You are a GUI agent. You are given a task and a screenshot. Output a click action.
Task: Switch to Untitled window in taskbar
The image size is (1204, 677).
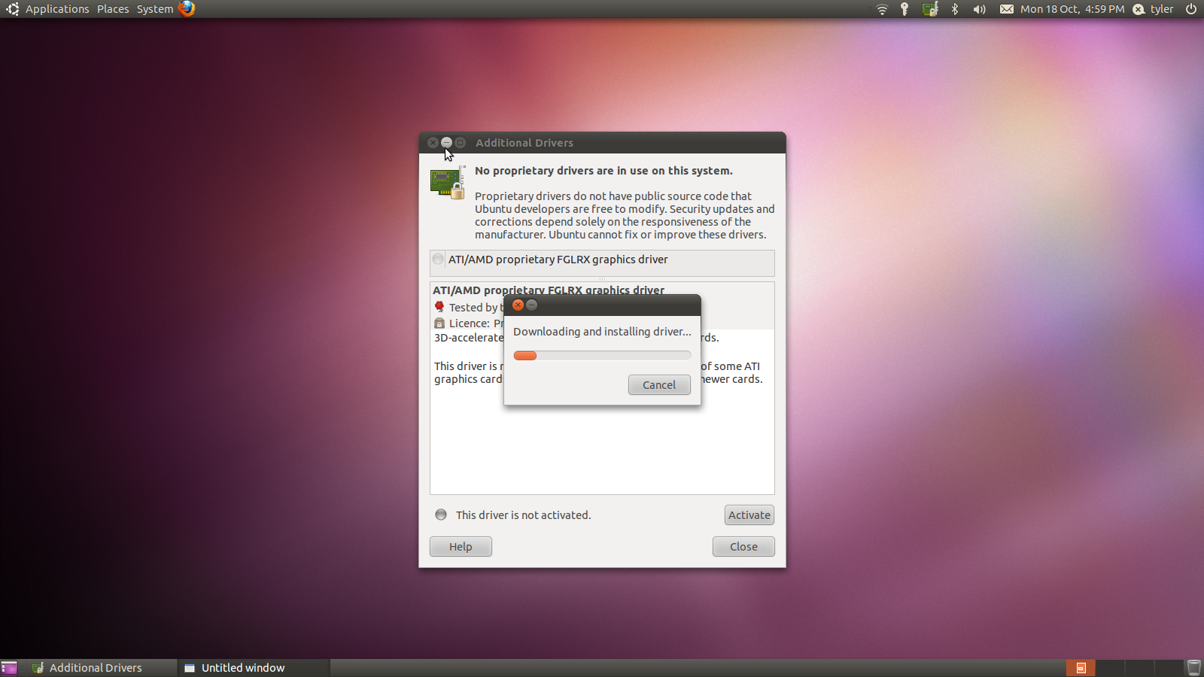click(x=242, y=668)
